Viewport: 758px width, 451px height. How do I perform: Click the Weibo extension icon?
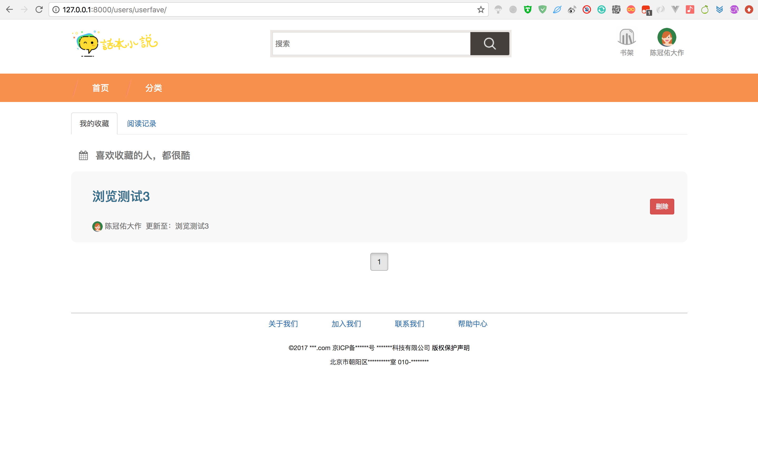(x=572, y=10)
